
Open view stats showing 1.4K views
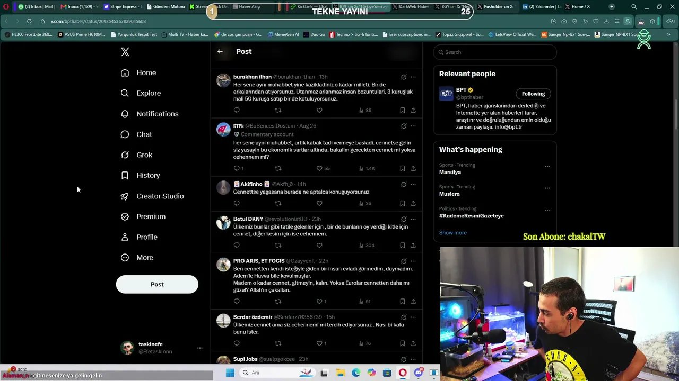[x=366, y=168]
